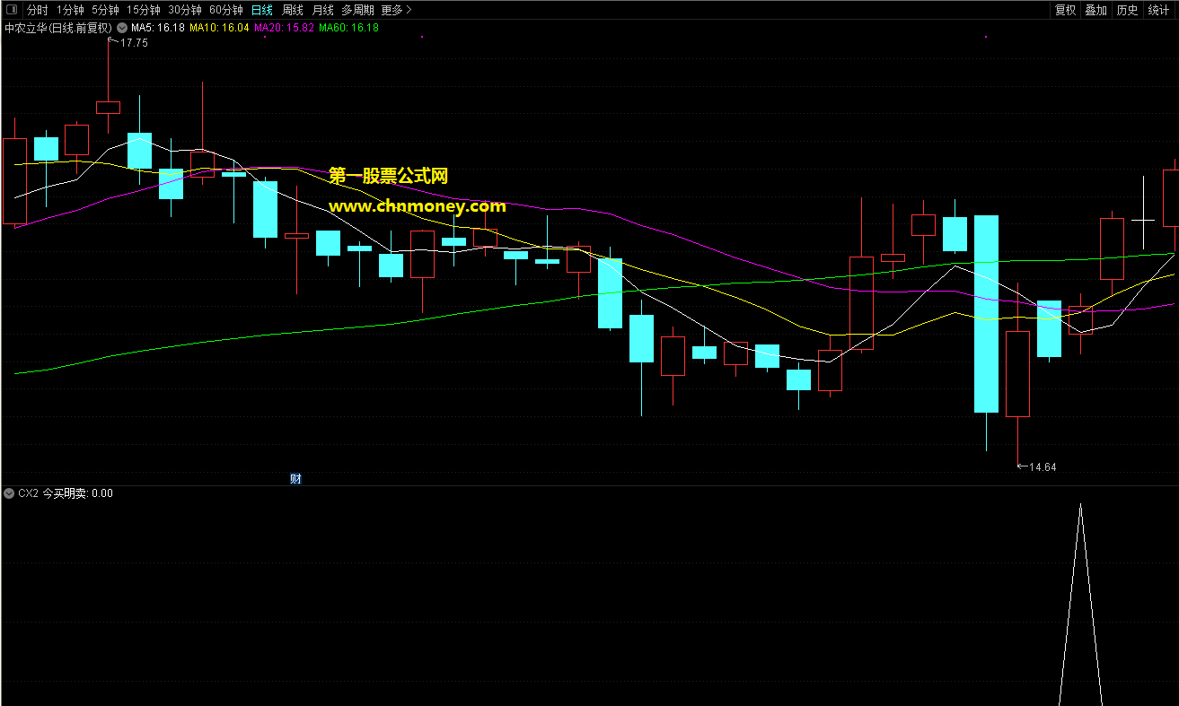
Task: Expand the 更多 periods menu
Action: (x=396, y=10)
